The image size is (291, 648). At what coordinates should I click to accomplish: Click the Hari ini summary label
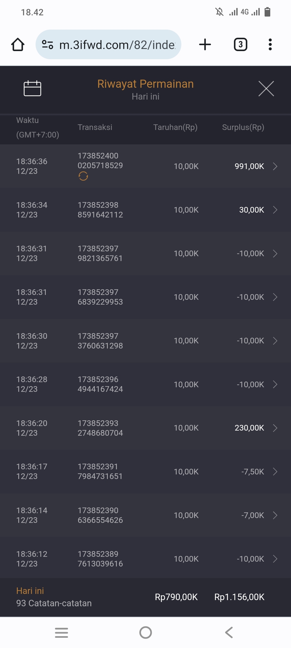30,591
